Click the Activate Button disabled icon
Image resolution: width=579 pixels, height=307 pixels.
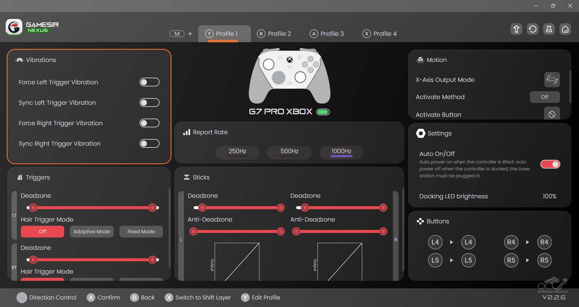point(552,114)
